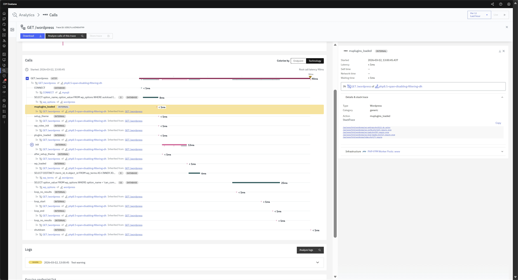Colorize calls by Technology

tap(315, 61)
